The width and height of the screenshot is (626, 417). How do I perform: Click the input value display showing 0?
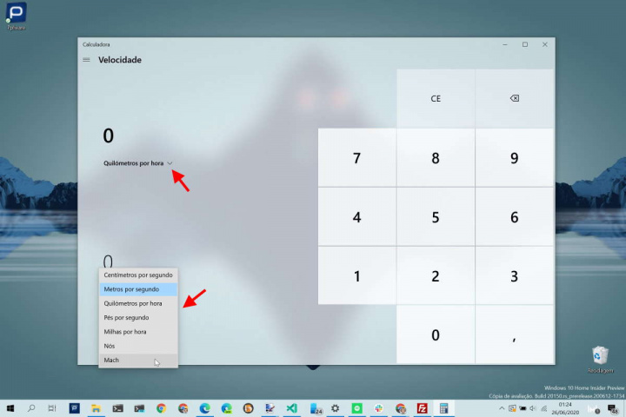click(108, 136)
